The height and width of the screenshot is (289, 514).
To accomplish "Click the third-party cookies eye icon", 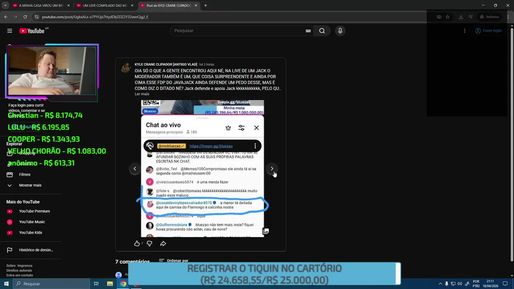I will point(439,17).
